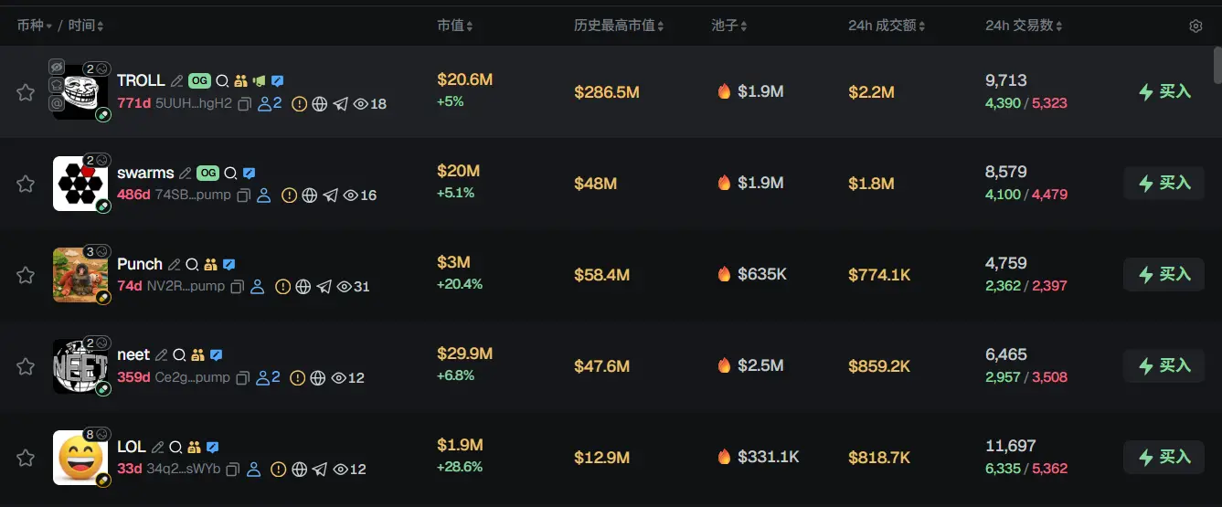Star the TROLL token as favorite
This screenshot has width=1222, height=507.
pos(26,92)
